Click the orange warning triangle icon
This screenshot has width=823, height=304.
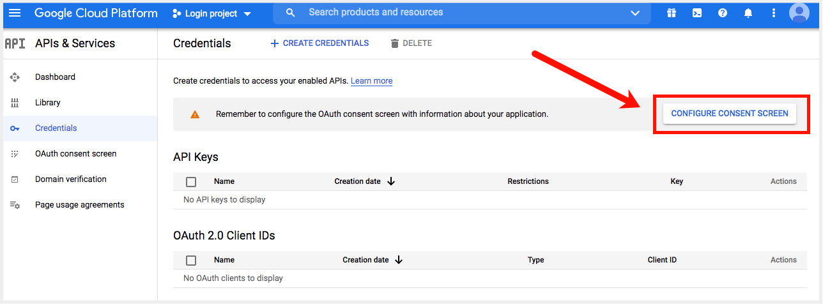(195, 114)
